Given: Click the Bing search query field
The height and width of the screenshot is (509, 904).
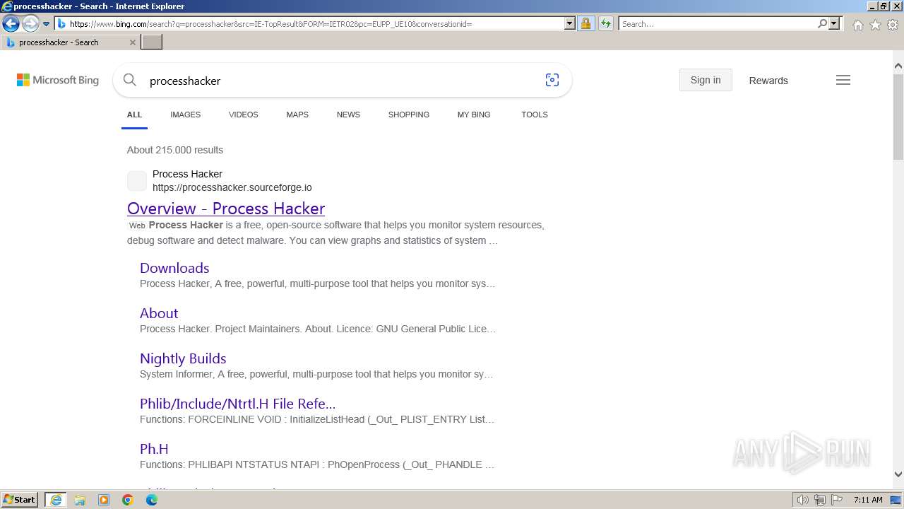Looking at the screenshot, I should coord(341,81).
